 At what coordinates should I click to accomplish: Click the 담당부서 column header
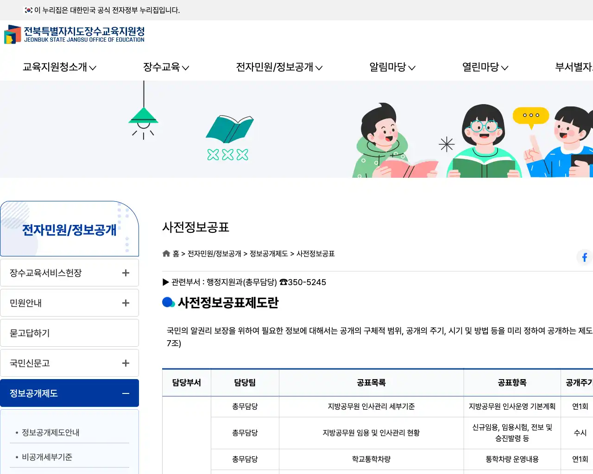click(187, 382)
